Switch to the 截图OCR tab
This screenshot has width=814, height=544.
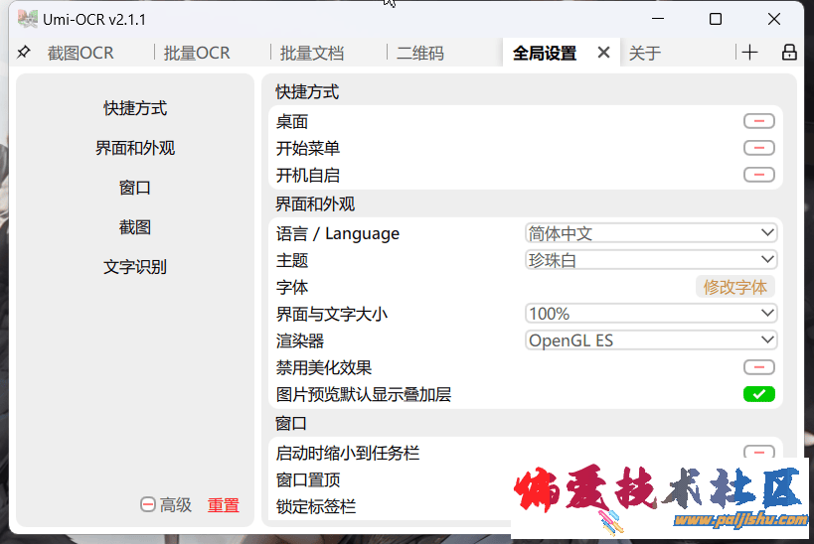point(81,54)
